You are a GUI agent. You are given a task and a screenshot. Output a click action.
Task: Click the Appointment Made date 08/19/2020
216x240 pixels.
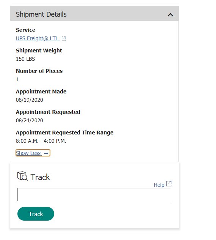[30, 100]
